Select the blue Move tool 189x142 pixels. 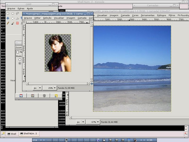8,18
